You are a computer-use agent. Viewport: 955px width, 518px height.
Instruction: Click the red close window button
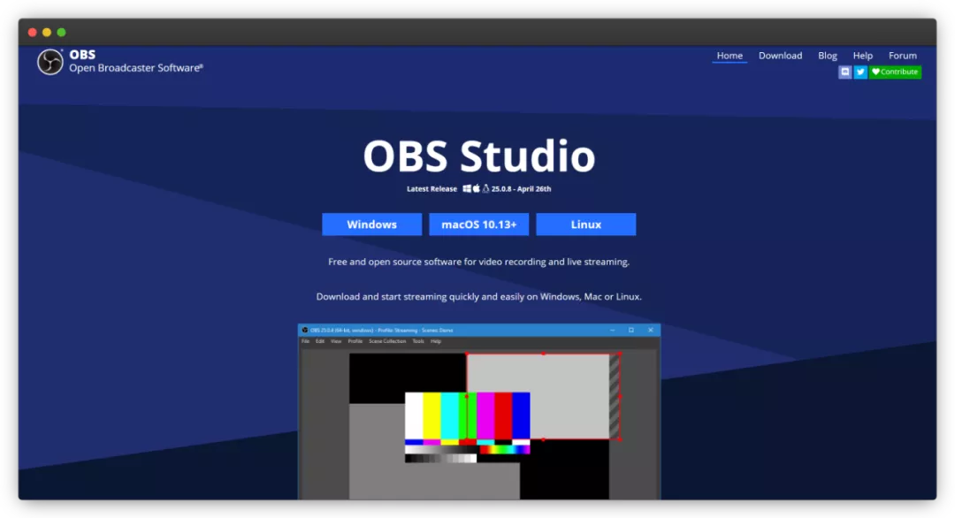pos(33,32)
